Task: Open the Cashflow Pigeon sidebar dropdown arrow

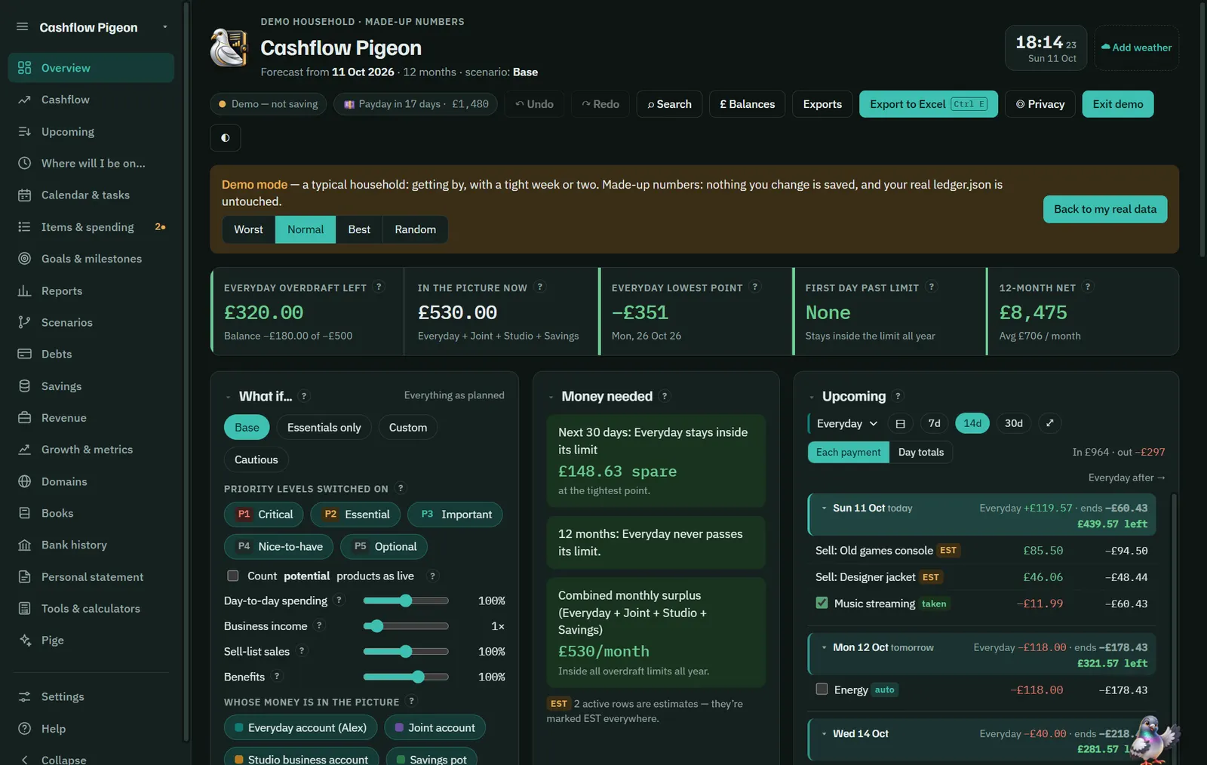Action: click(165, 27)
